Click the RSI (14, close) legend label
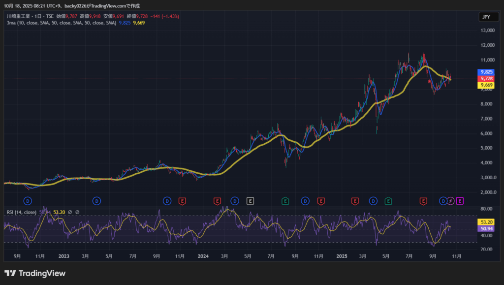Viewport: 504px width, 285px height. tap(21, 212)
